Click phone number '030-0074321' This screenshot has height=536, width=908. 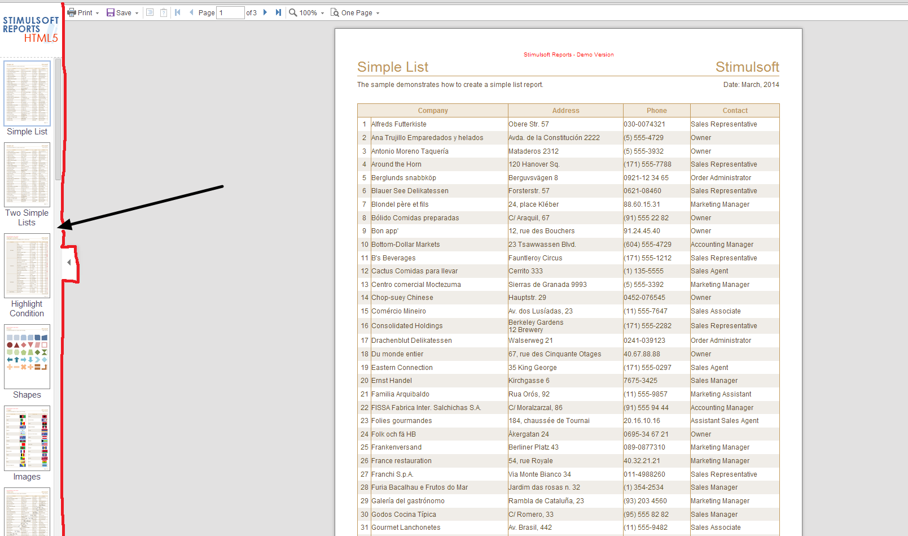(644, 124)
